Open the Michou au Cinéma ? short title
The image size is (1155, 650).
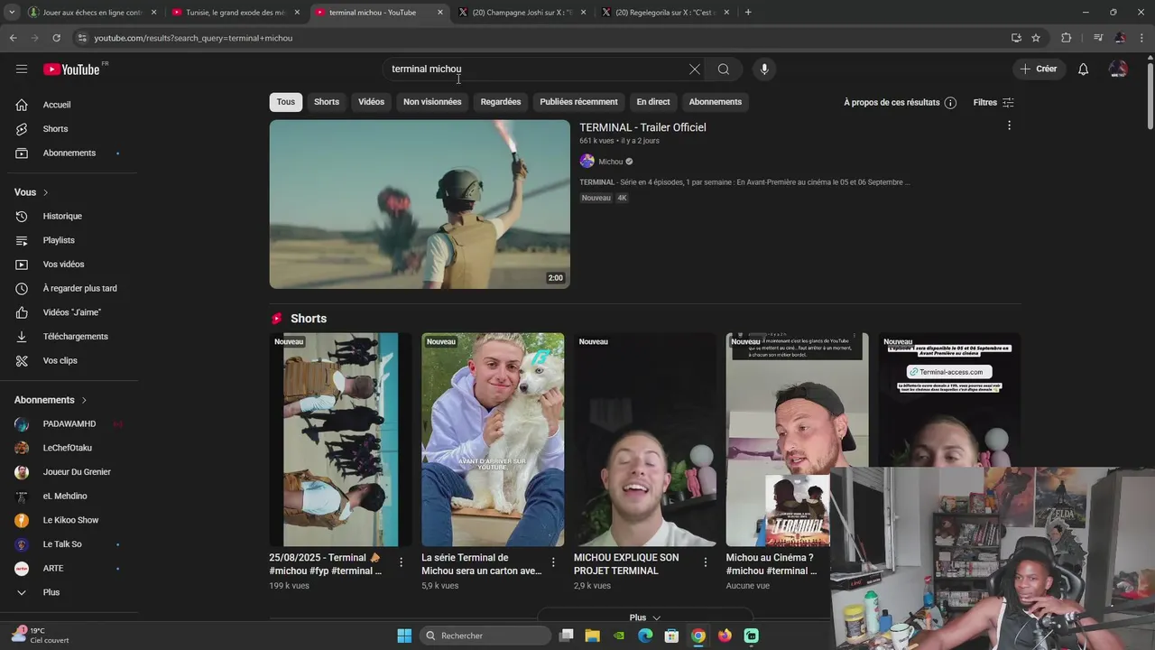[x=772, y=564]
